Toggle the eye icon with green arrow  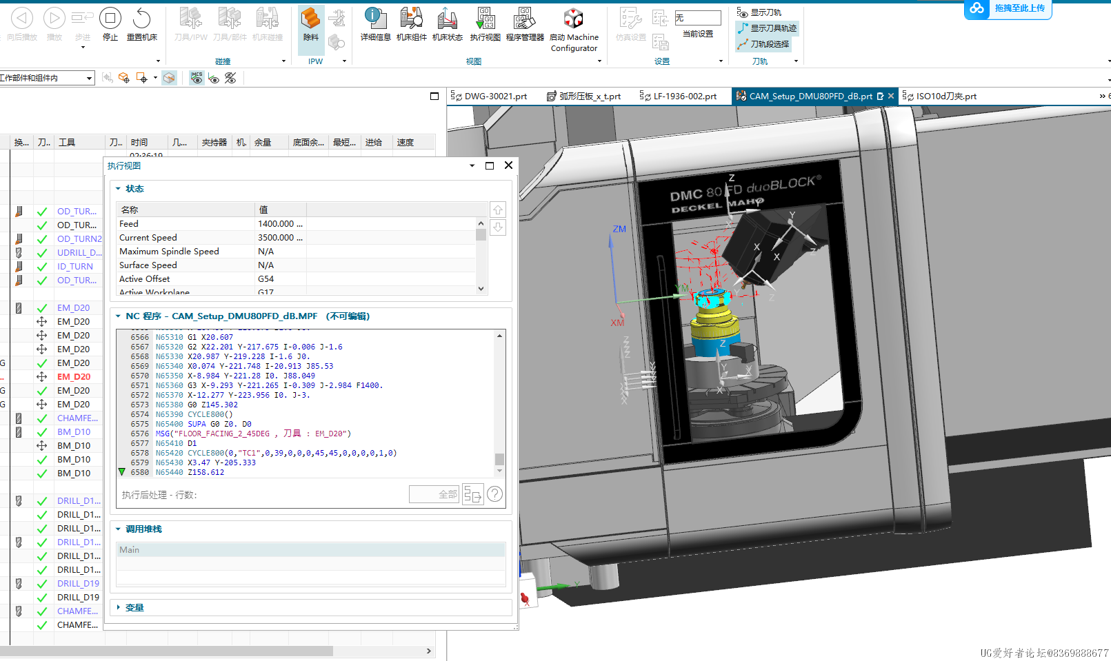(214, 78)
